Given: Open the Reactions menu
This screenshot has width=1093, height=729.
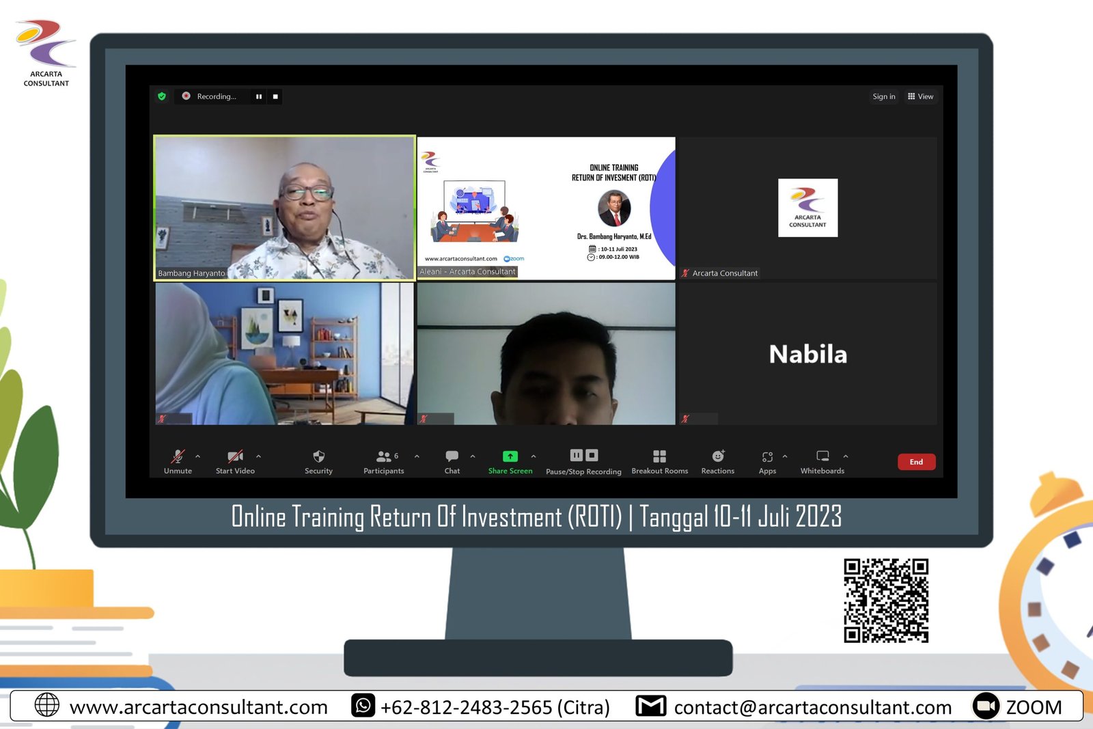Looking at the screenshot, I should [x=717, y=457].
